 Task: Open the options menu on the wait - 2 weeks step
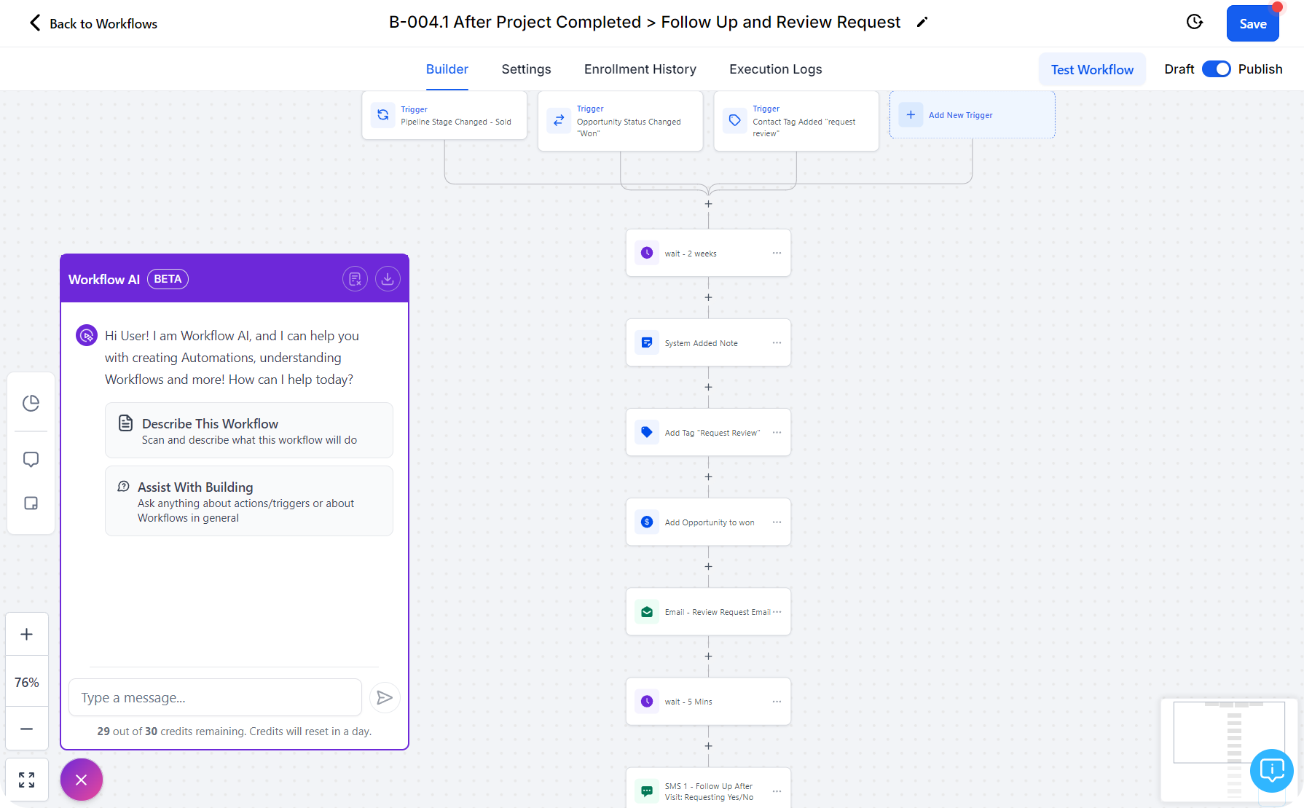(777, 254)
